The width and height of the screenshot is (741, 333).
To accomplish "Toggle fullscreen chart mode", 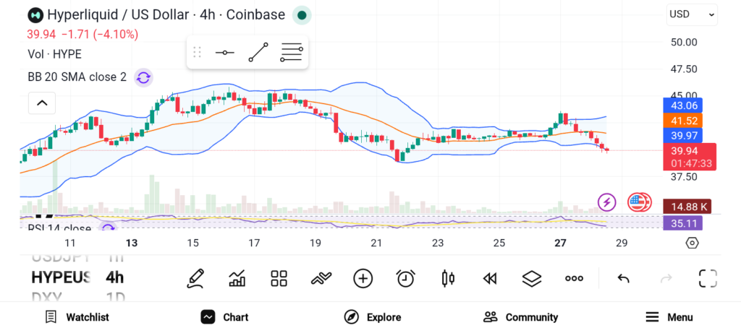I will click(x=707, y=278).
